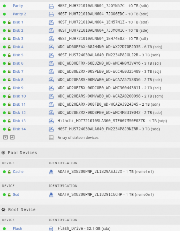Open the Cache pool device link

(x=18, y=172)
